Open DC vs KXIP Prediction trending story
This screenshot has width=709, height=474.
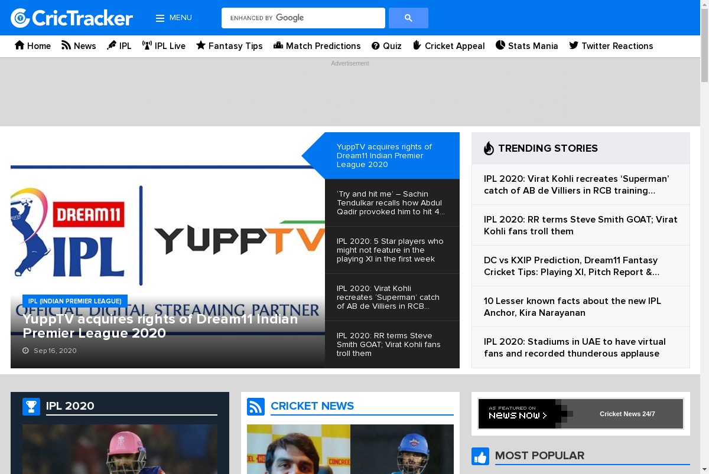pos(572,266)
